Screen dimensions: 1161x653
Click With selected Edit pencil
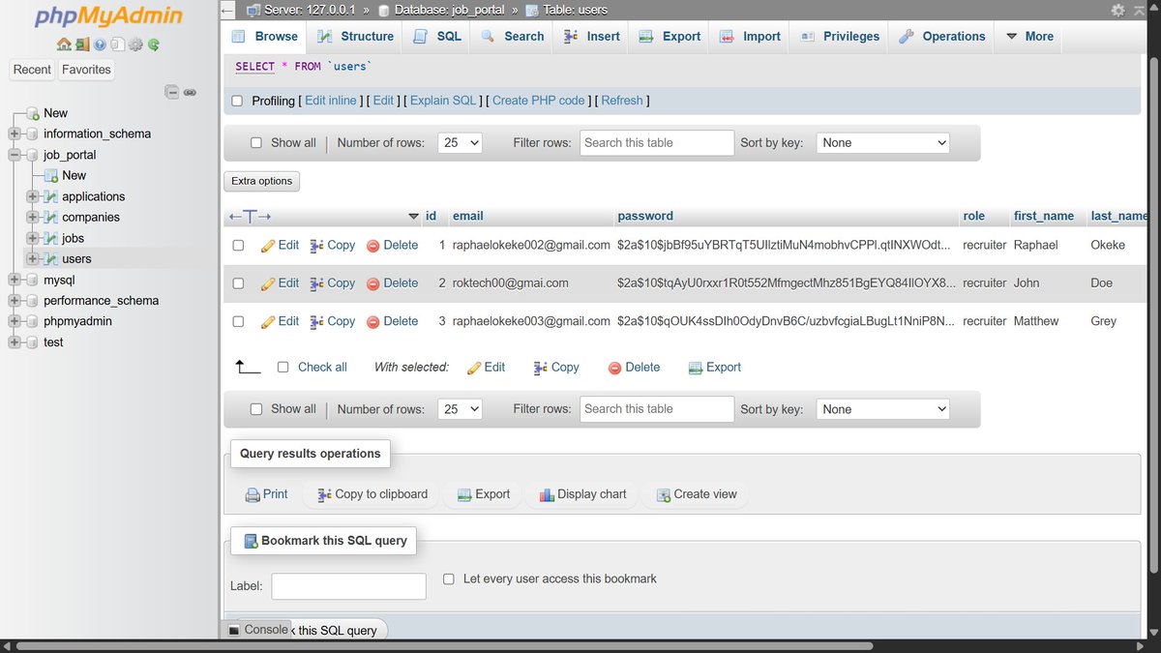coord(486,368)
